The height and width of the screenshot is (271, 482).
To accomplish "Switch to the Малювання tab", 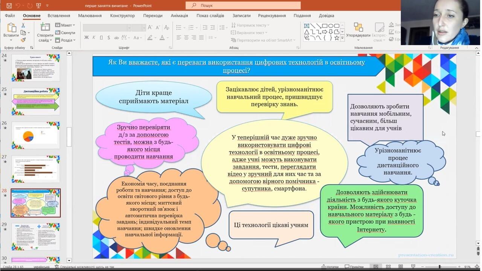I will [x=90, y=16].
